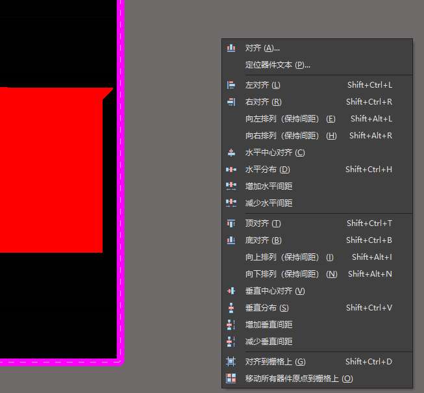Screen dimensions: 424x393
Task: Click the Shift+Ctrl+H shortcut text
Action: click(369, 170)
